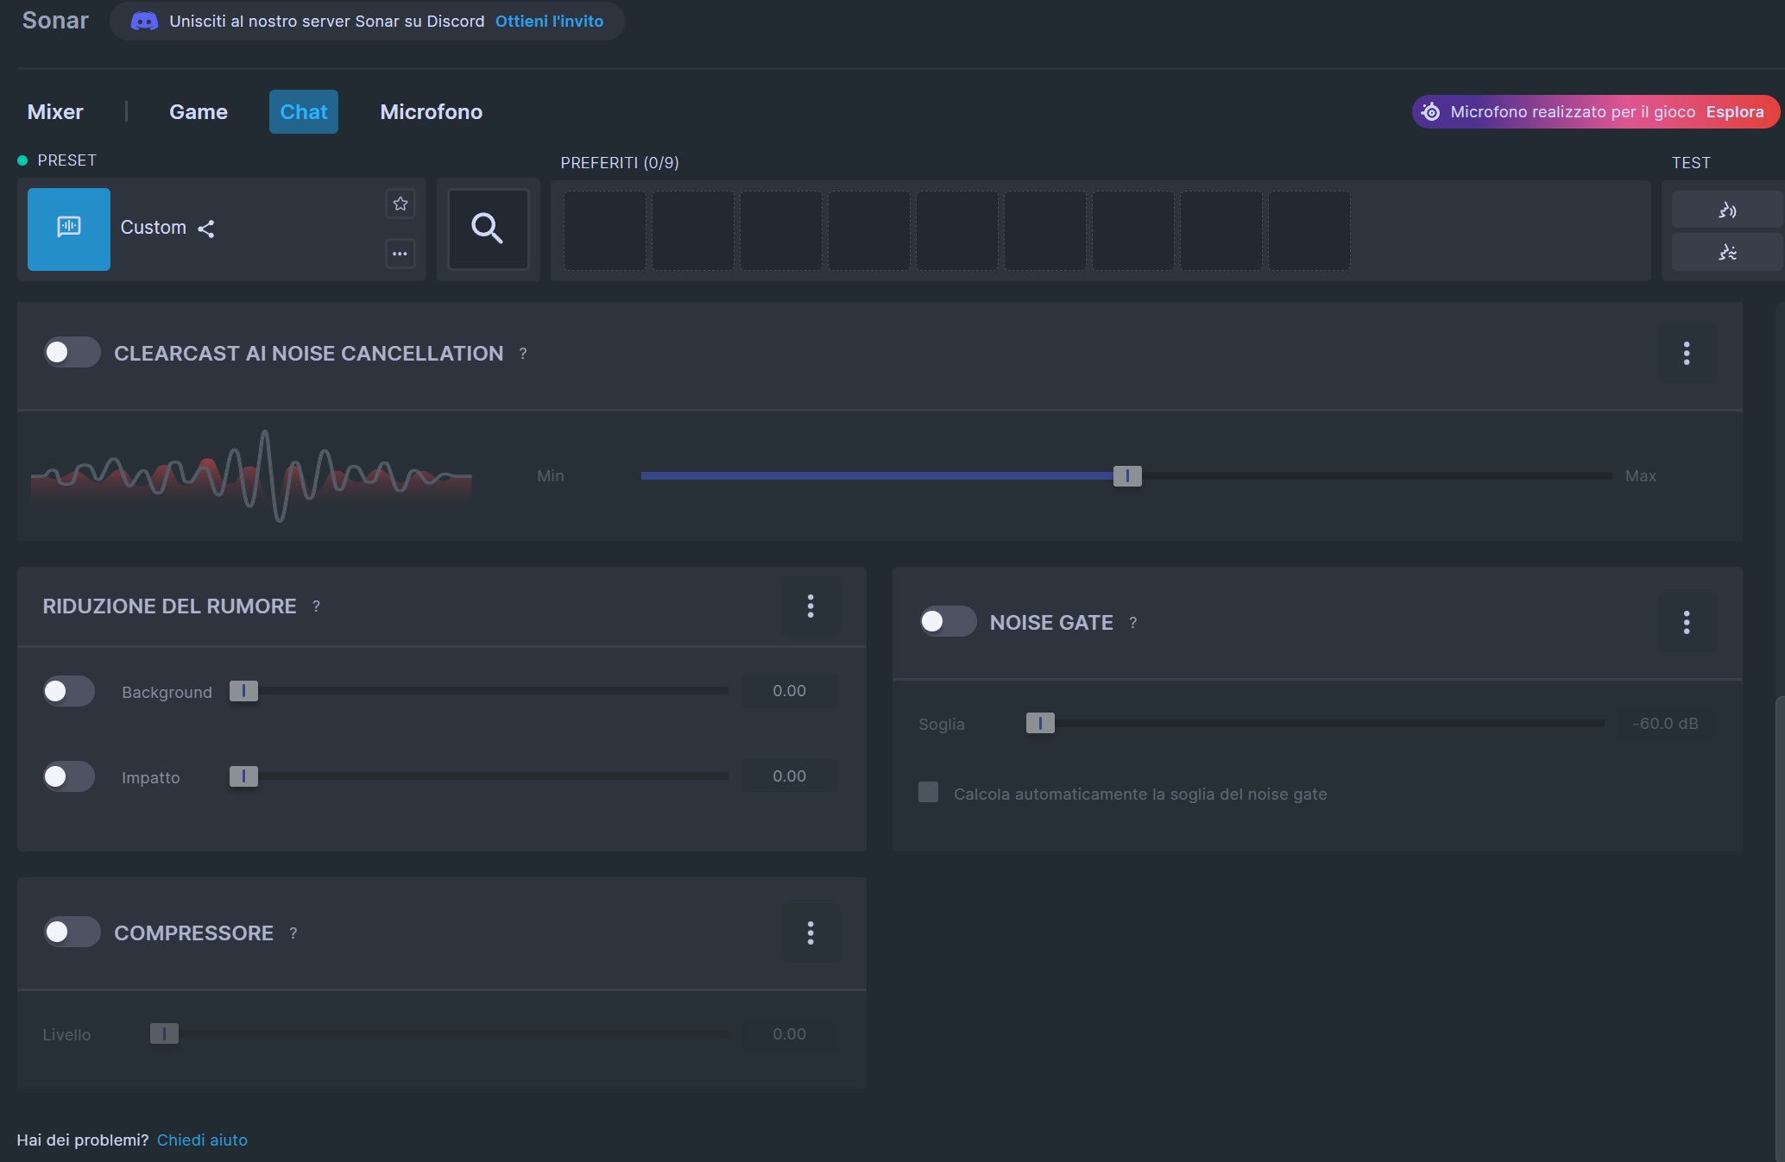Screen dimensions: 1785x1162
Task: Open Riduzione del Rumore kebab menu
Action: 810,606
